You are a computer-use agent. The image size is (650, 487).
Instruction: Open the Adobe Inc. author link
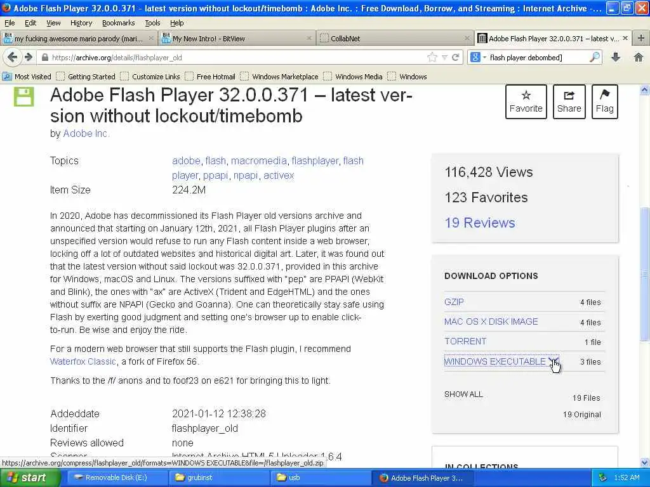click(x=86, y=133)
